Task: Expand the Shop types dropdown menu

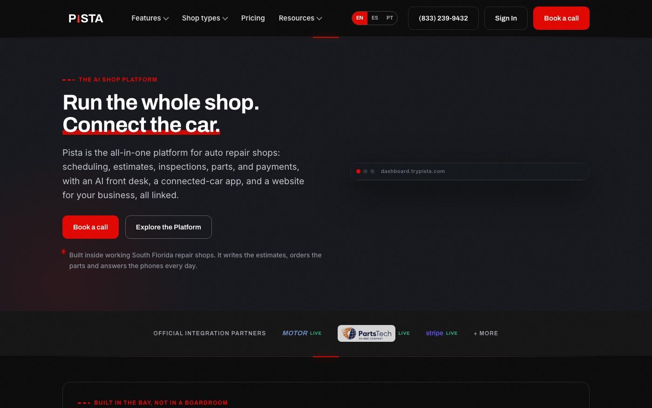Action: tap(205, 18)
